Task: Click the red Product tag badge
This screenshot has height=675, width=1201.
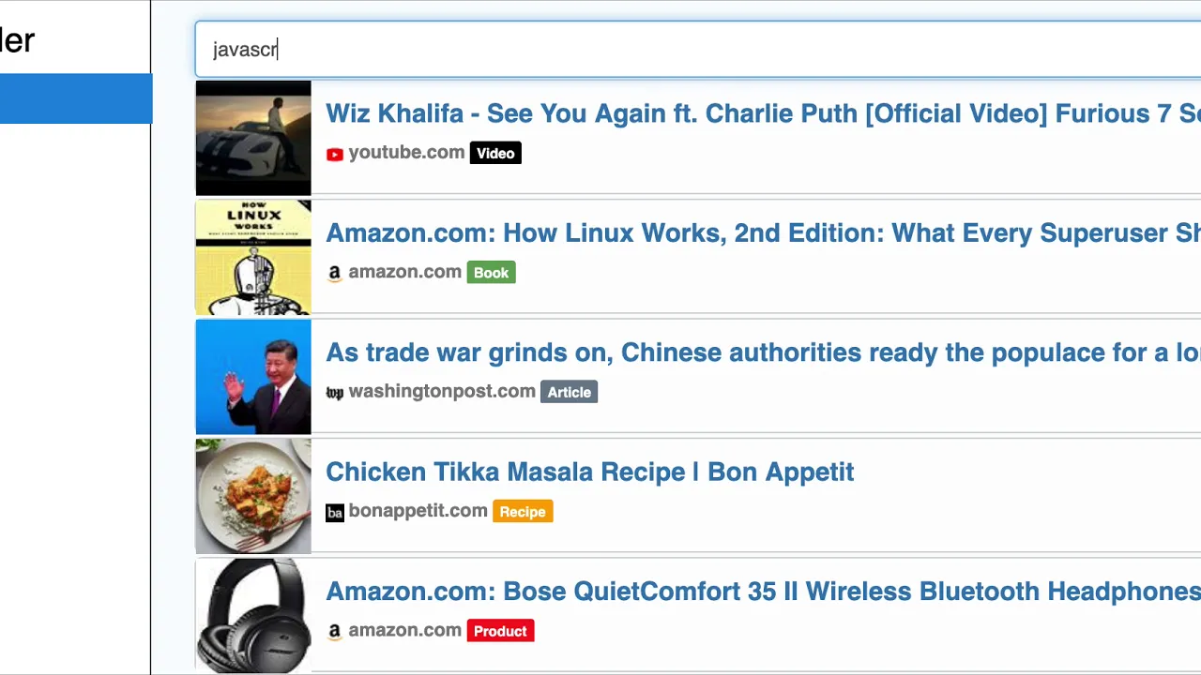Action: (x=500, y=632)
